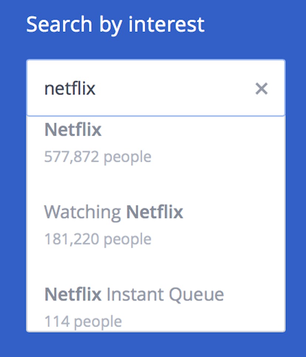Select the "Netflix" interest suggestion
Image resolution: width=306 pixels, height=357 pixels.
73,130
